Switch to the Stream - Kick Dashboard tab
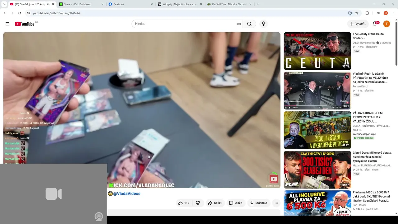The image size is (398, 224). tap(80, 4)
